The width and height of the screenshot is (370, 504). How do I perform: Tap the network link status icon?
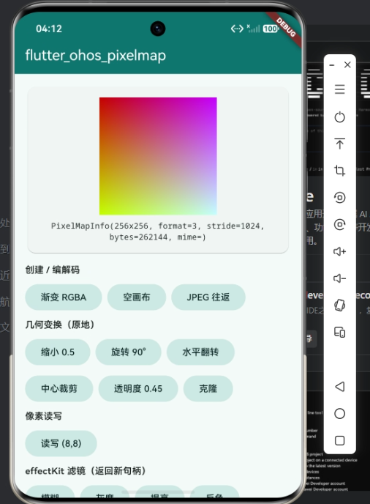[237, 29]
